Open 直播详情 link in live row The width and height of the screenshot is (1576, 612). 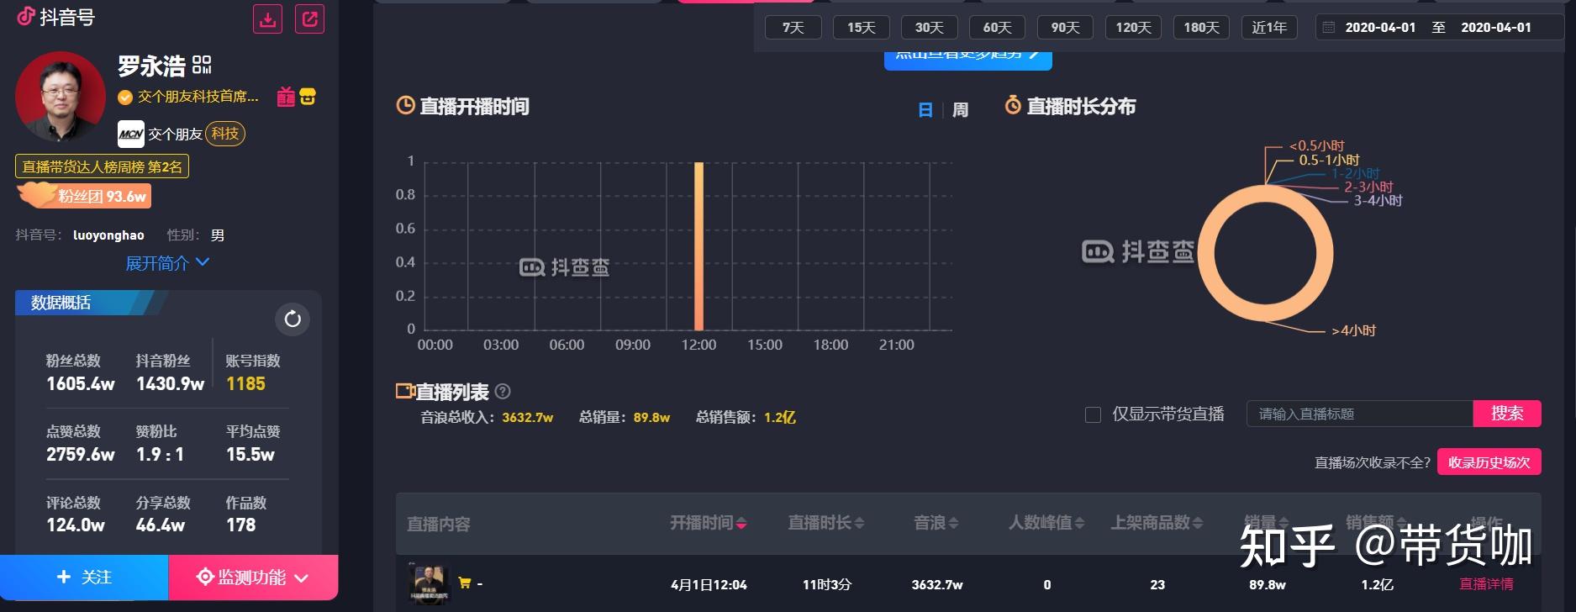(x=1486, y=584)
